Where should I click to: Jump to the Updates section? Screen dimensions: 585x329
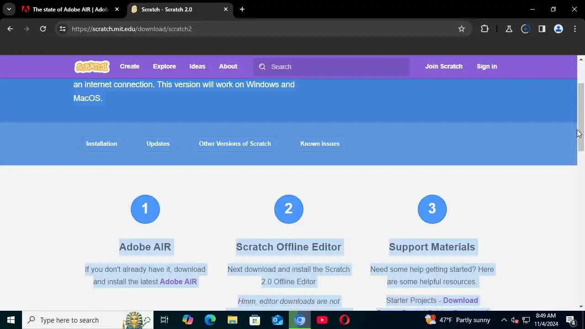[158, 143]
